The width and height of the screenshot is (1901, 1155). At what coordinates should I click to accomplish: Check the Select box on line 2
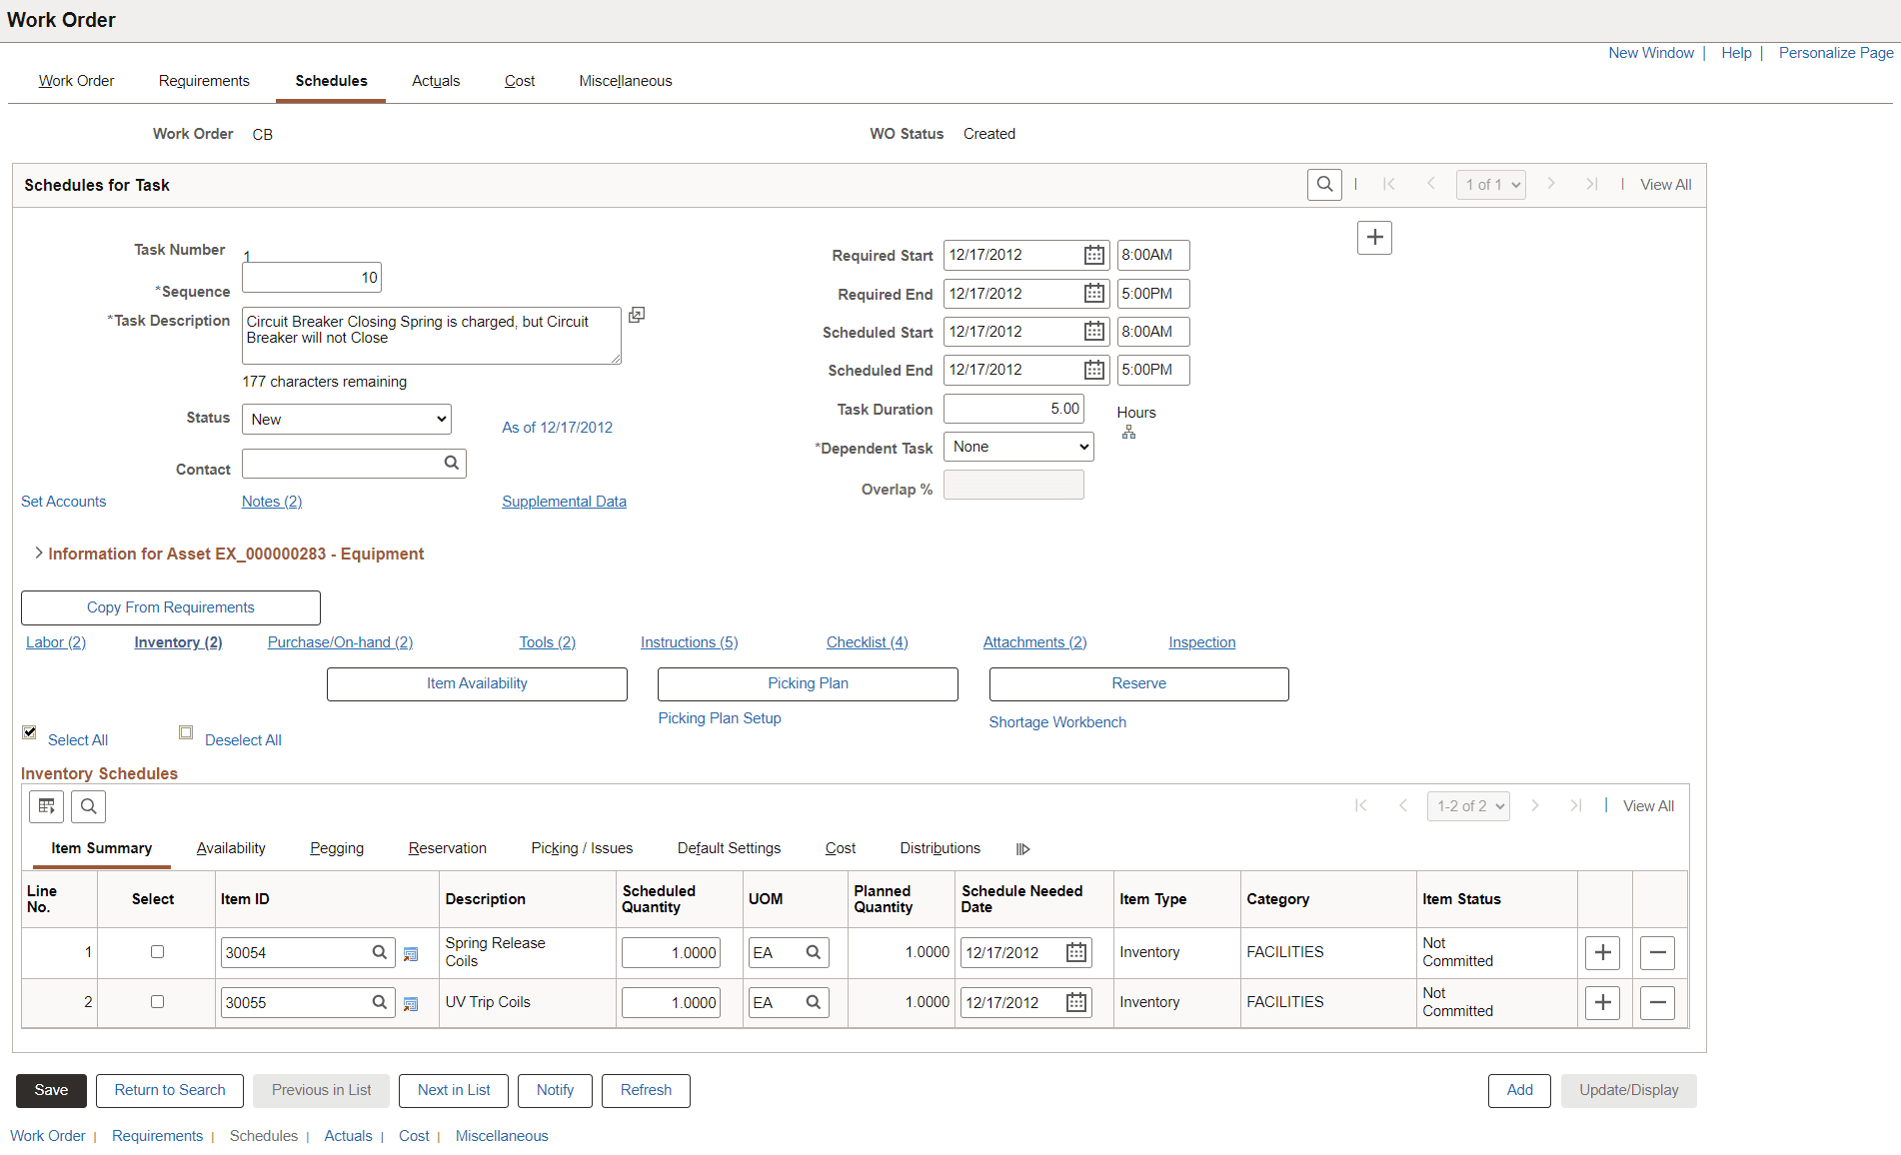click(x=157, y=1001)
